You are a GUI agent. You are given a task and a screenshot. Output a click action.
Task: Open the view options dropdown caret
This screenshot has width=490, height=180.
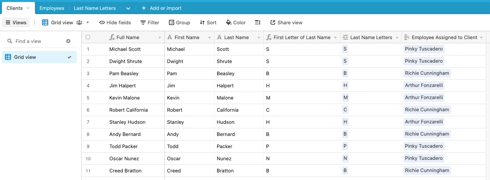[x=88, y=23]
